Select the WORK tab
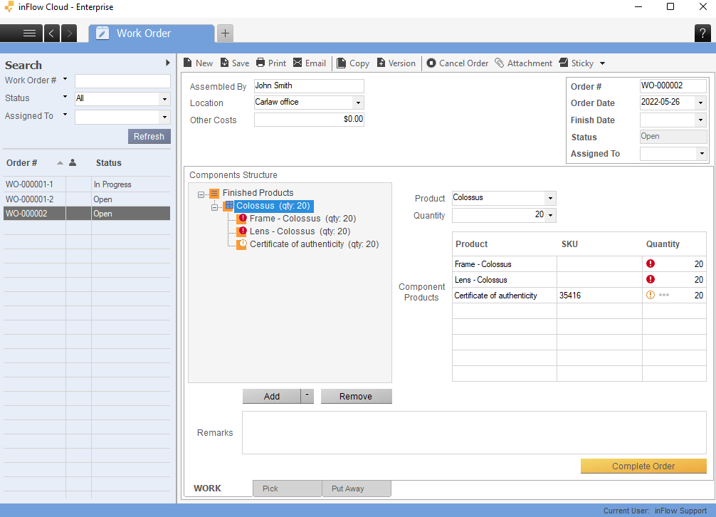The height and width of the screenshot is (517, 716). pos(207,489)
